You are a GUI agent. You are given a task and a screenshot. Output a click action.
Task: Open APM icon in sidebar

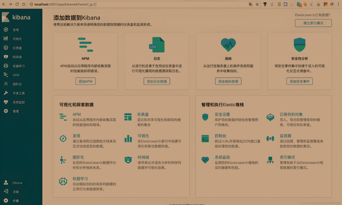coord(6,75)
